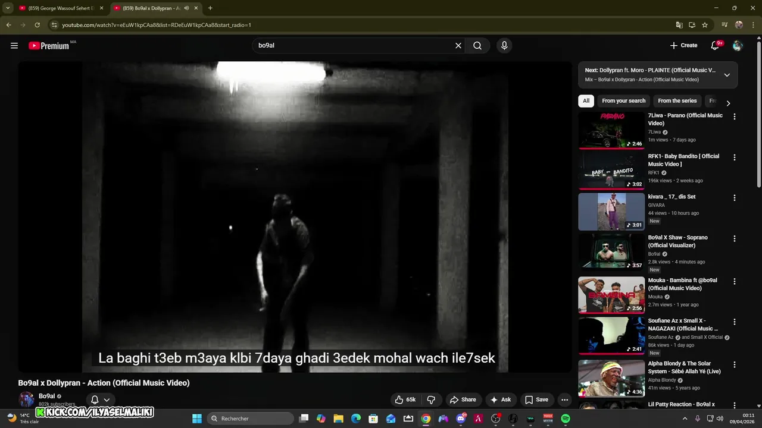
Task: Open more actions beside Save button
Action: (x=565, y=399)
